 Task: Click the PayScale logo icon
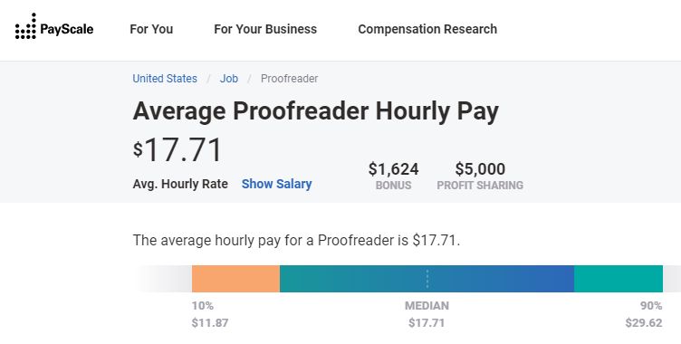click(x=25, y=27)
